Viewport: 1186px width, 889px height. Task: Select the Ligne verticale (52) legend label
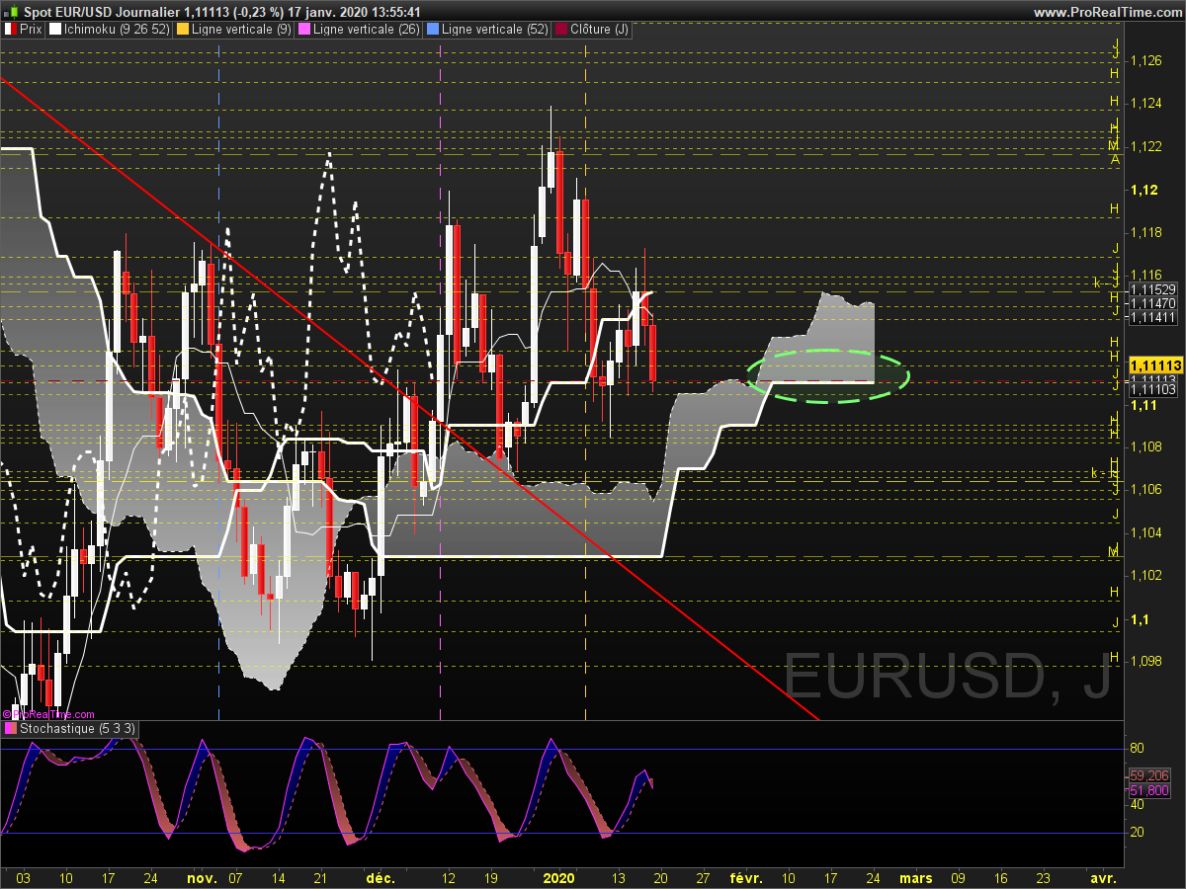pyautogui.click(x=495, y=30)
